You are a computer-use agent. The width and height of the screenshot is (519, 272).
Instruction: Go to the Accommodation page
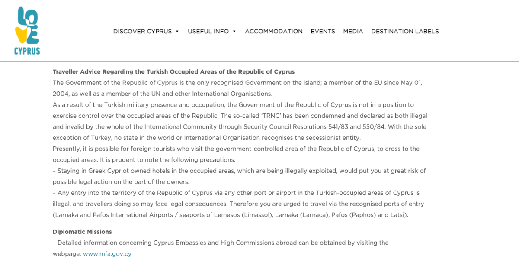pyautogui.click(x=274, y=32)
